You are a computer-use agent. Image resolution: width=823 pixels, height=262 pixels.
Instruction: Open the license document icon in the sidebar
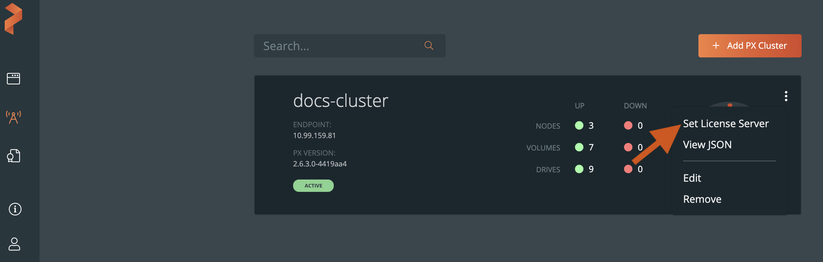point(13,156)
